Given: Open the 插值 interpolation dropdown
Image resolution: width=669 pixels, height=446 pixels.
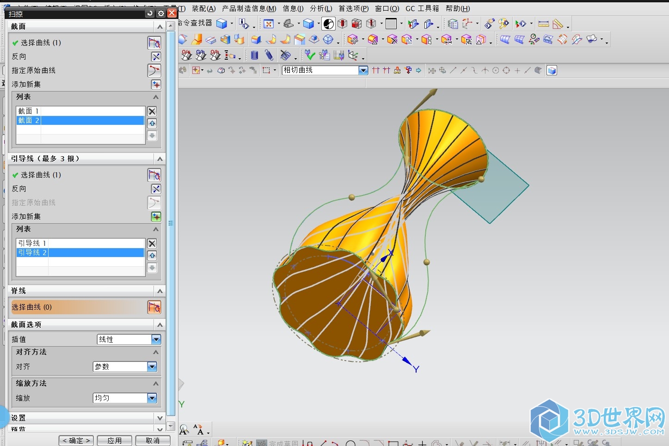Looking at the screenshot, I should pyautogui.click(x=156, y=340).
